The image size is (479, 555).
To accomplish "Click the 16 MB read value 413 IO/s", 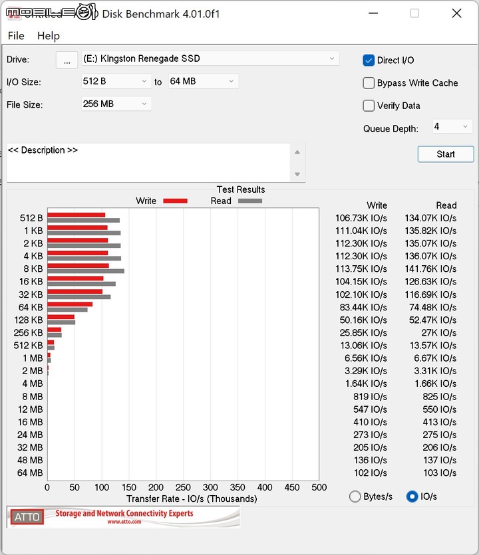I will [x=439, y=422].
